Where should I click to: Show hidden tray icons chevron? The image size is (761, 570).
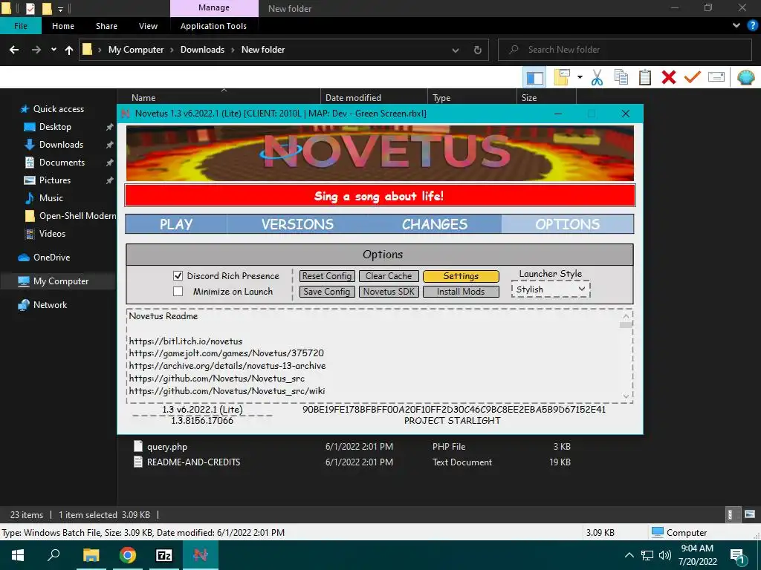[x=629, y=555]
